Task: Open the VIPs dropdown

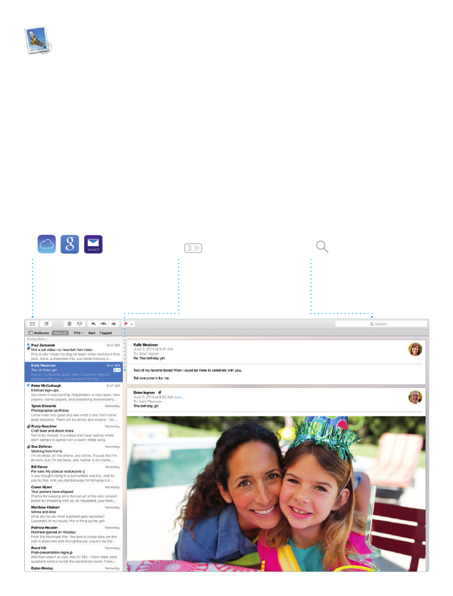Action: tap(78, 333)
